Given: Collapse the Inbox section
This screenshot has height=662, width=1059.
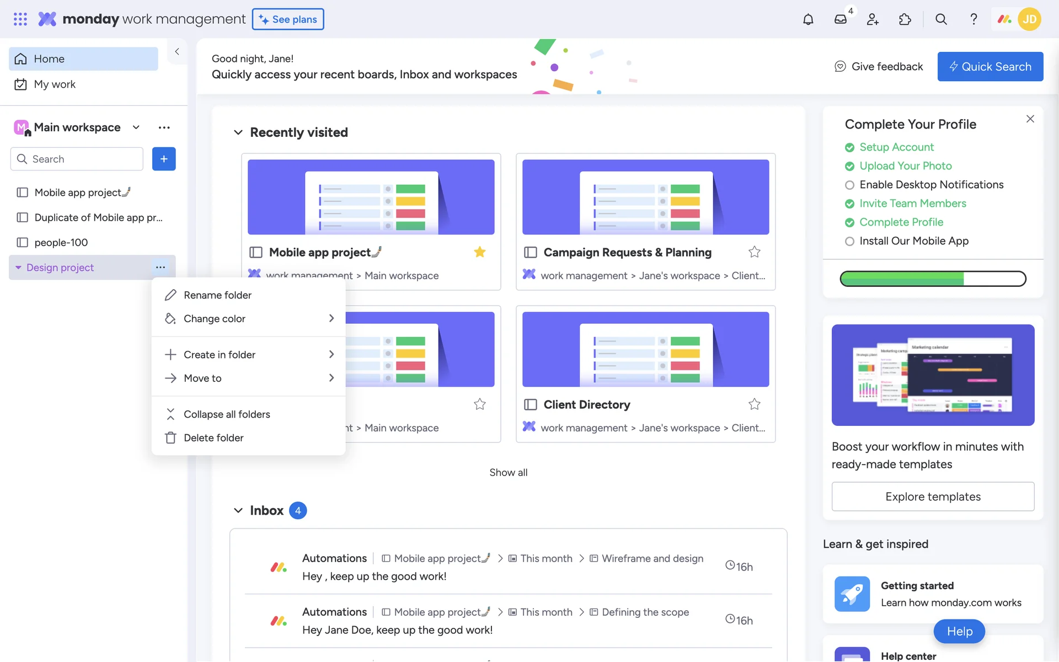Looking at the screenshot, I should pos(238,510).
